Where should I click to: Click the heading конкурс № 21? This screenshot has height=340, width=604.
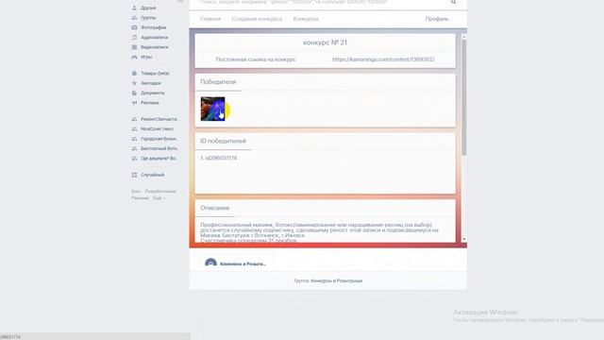(325, 42)
